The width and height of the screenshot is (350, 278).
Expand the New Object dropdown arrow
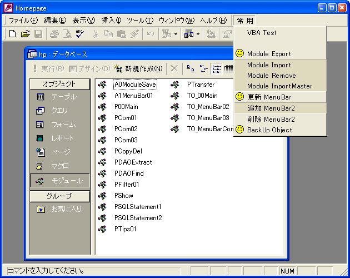click(x=198, y=34)
